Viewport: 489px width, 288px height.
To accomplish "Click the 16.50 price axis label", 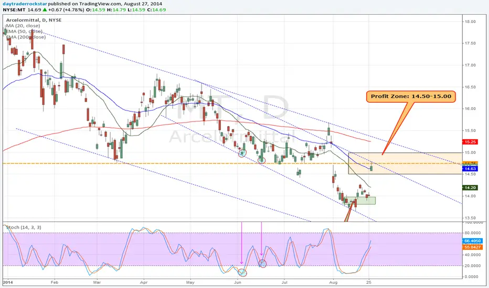I will [x=470, y=87].
